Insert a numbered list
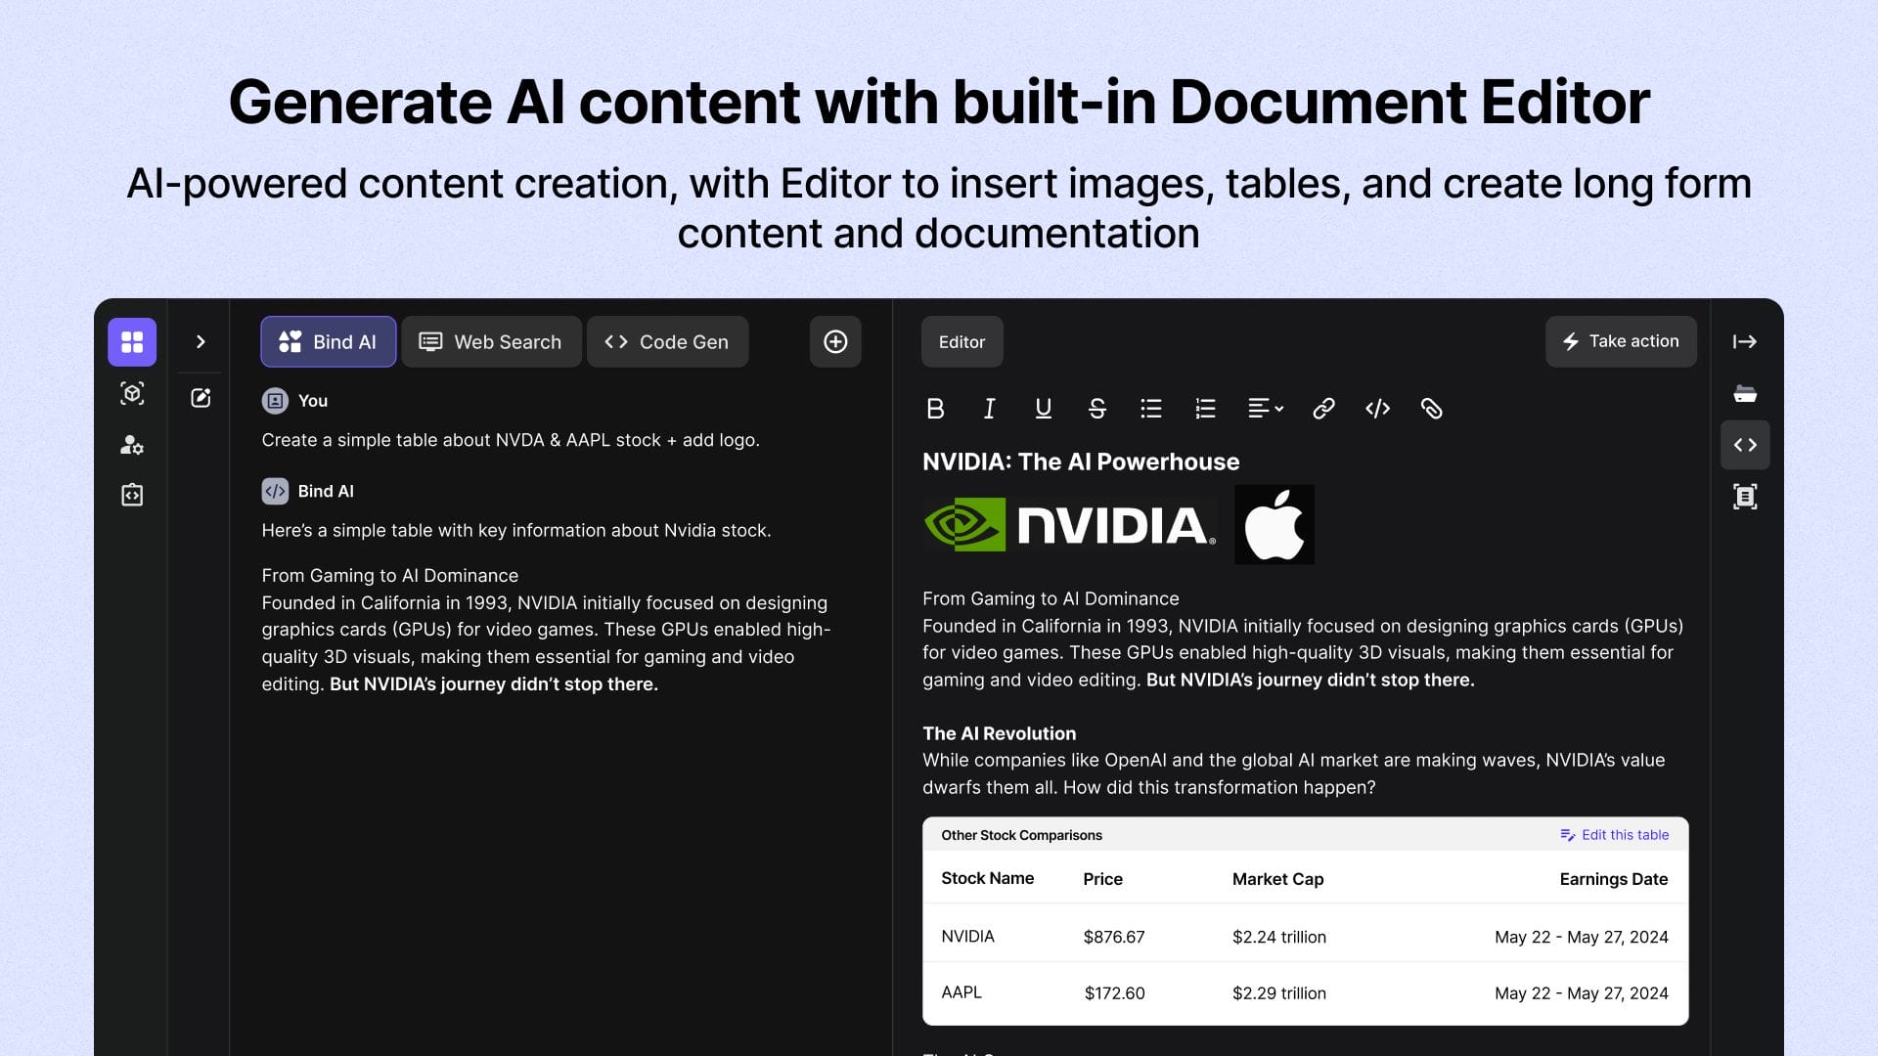 coord(1205,409)
